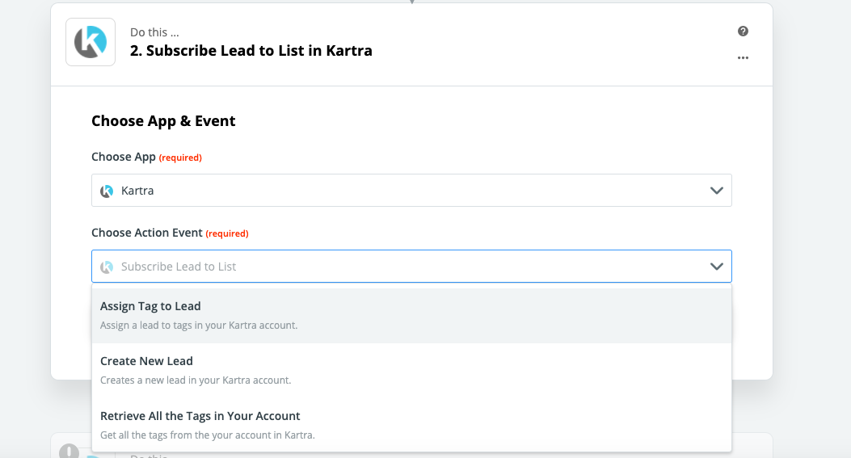Choose Retrieve All the Tags in Your Account
The height and width of the screenshot is (458, 851).
pos(411,425)
